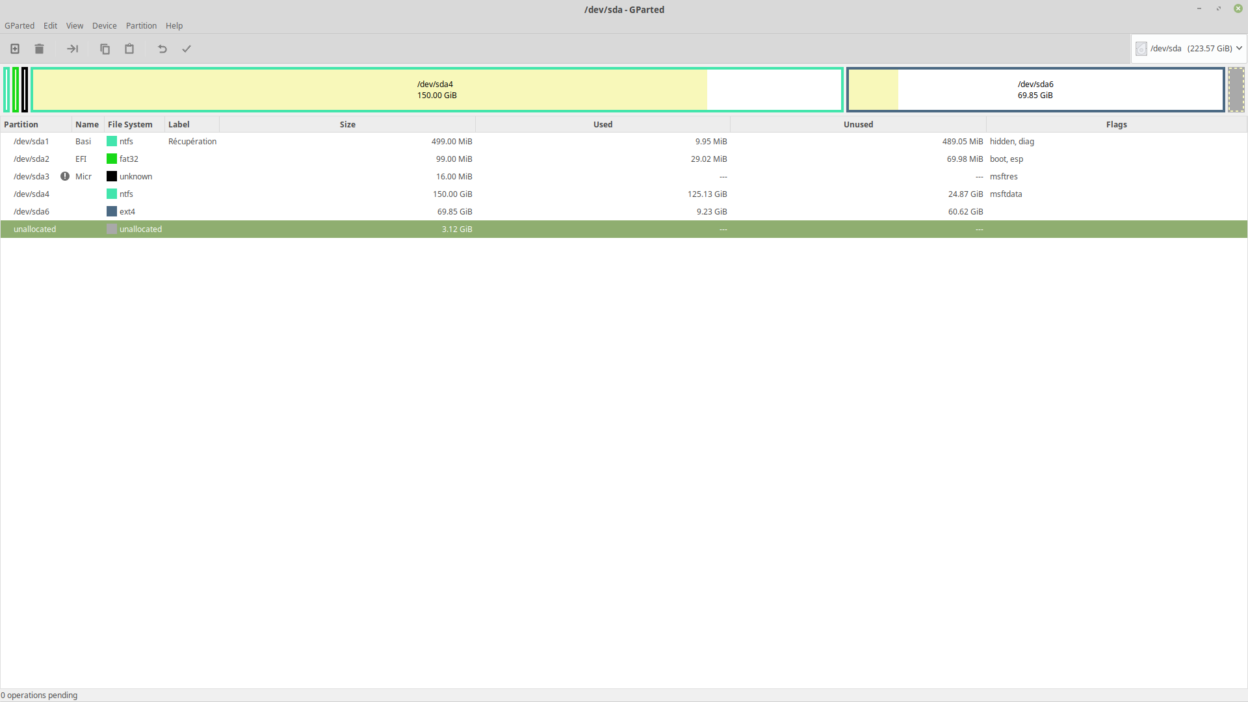Open the Device menu
This screenshot has width=1248, height=702.
(x=104, y=26)
